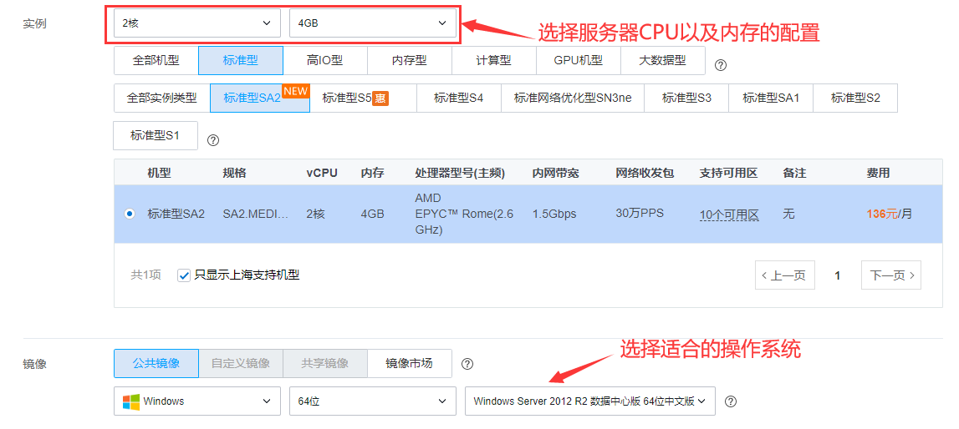The image size is (959, 429).
Task: Click page number 1
Action: 837,275
